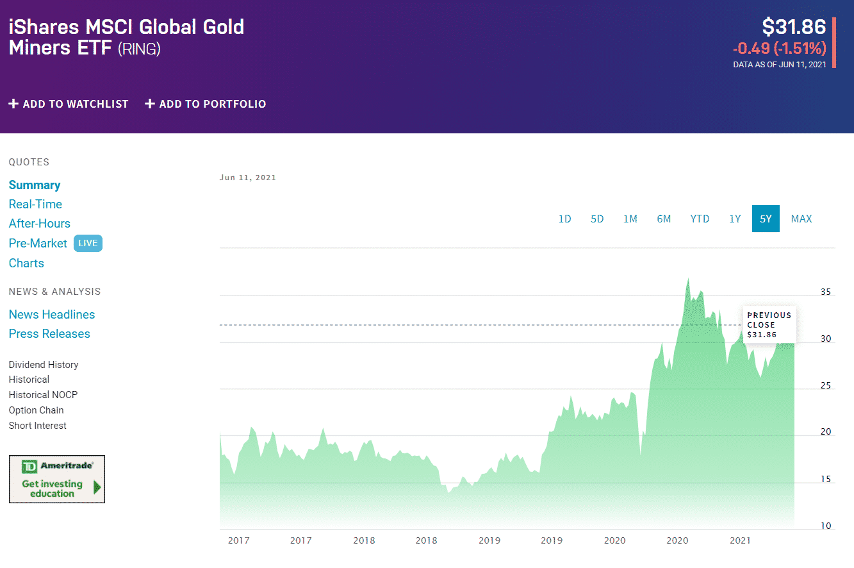This screenshot has height=568, width=854.
Task: Click the plus icon beside Add to Watchlist
Action: click(x=13, y=104)
